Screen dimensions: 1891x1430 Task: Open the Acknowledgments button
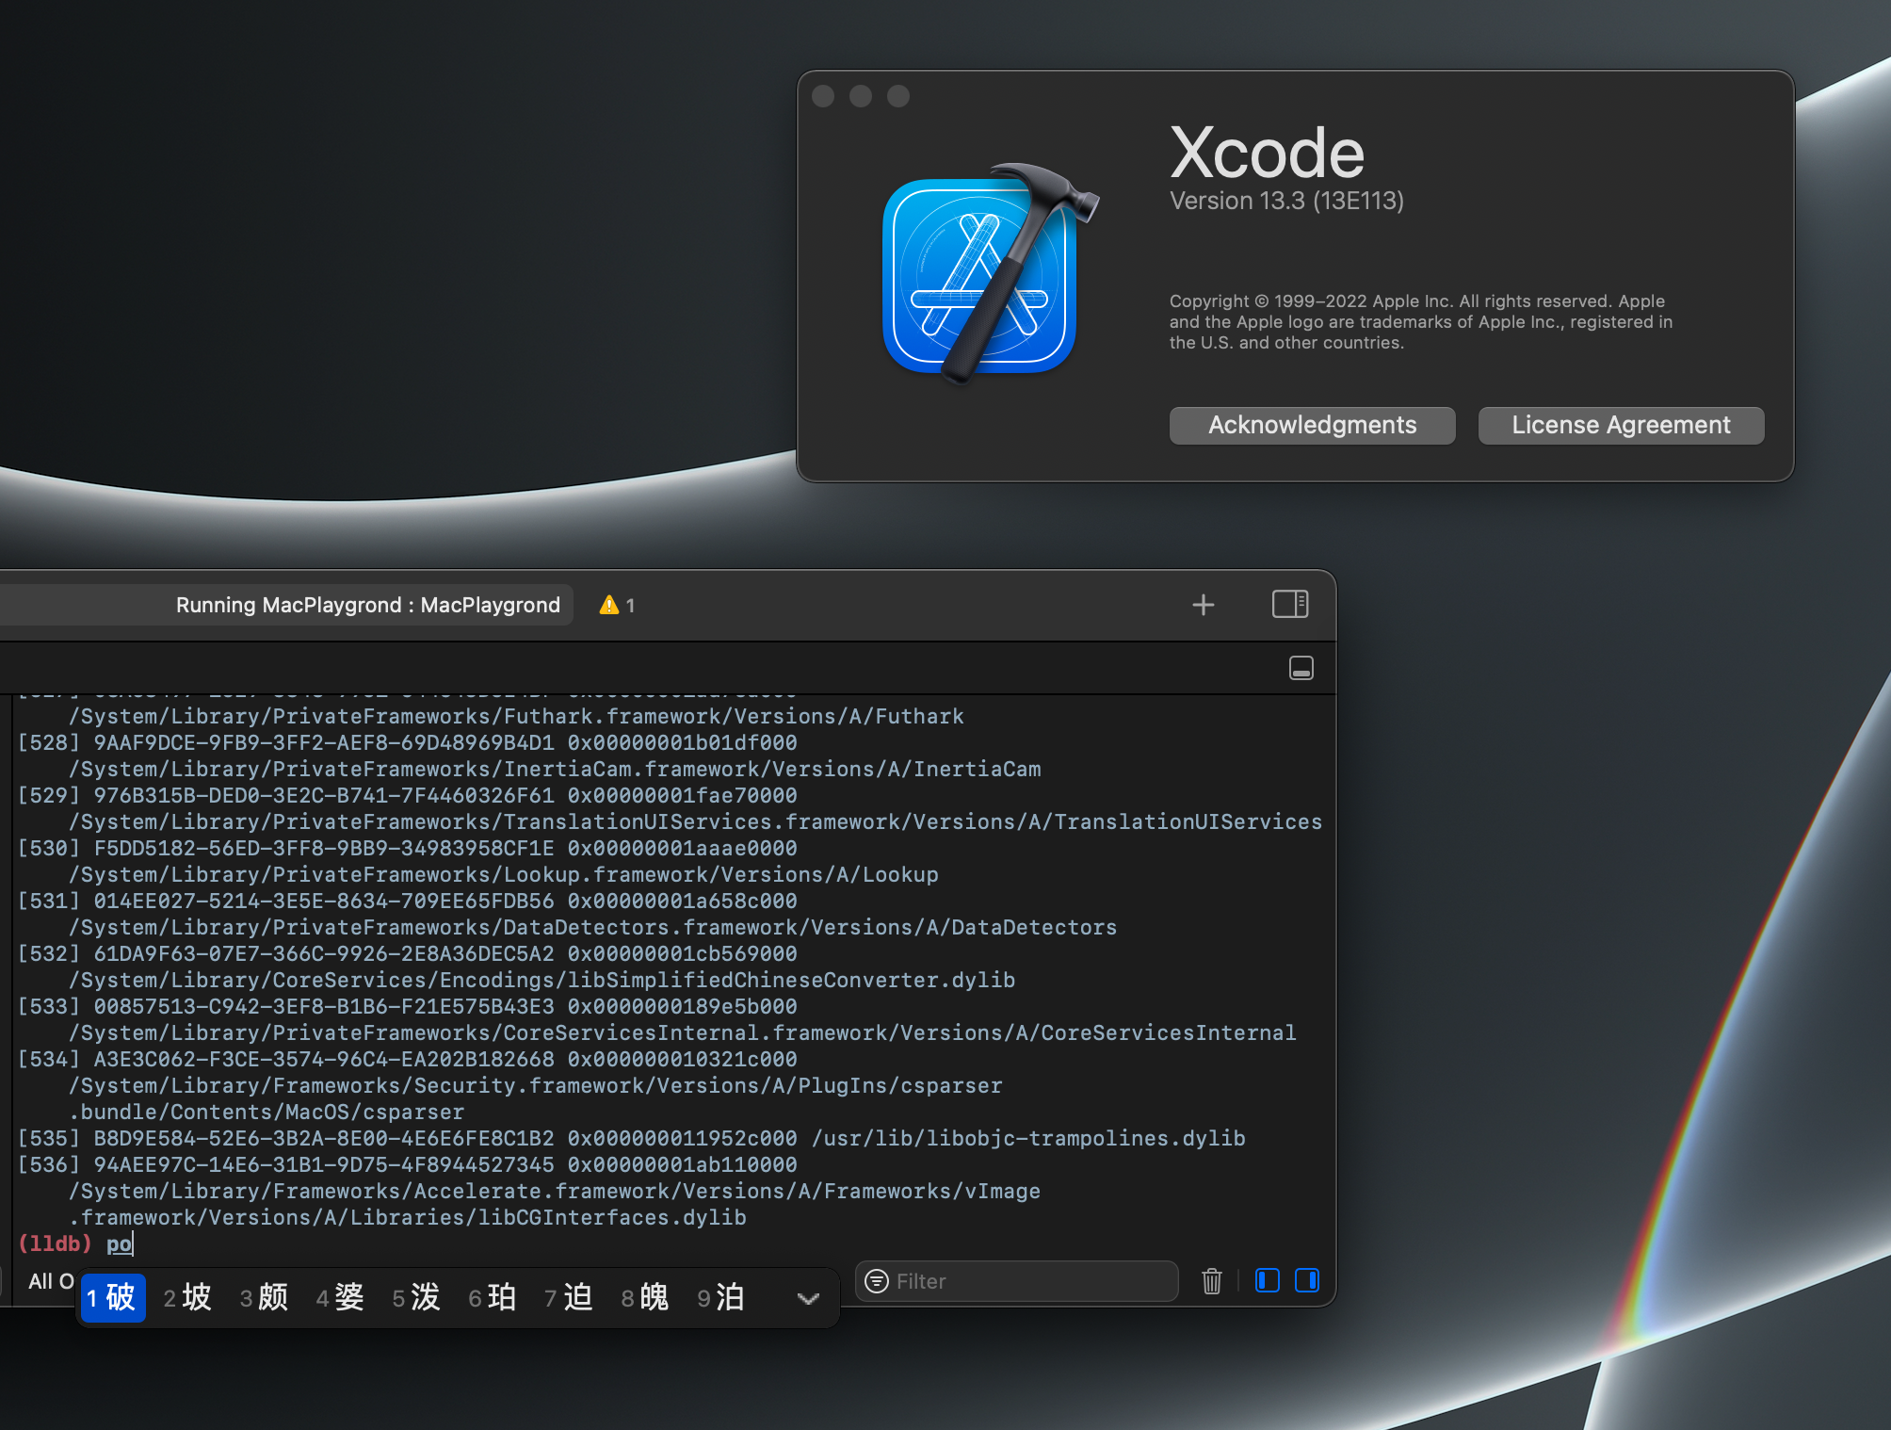pyautogui.click(x=1312, y=425)
